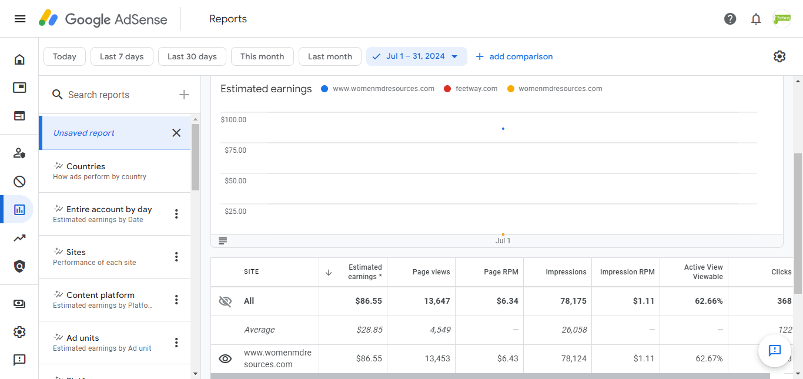
Task: Select the This month range
Action: pos(262,56)
